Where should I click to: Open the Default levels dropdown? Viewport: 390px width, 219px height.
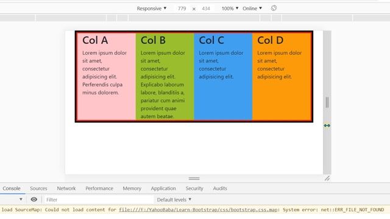pyautogui.click(x=174, y=200)
